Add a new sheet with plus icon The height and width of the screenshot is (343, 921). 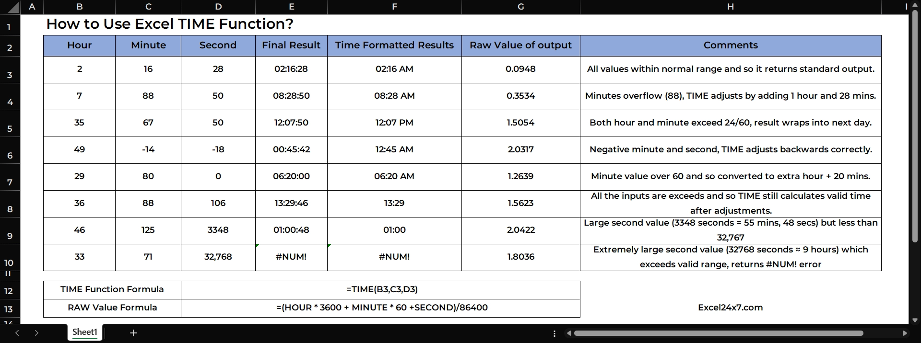pyautogui.click(x=133, y=333)
